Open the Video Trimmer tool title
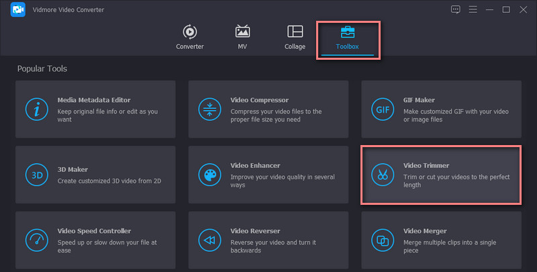Screen dimensions: 537x272 (426, 165)
